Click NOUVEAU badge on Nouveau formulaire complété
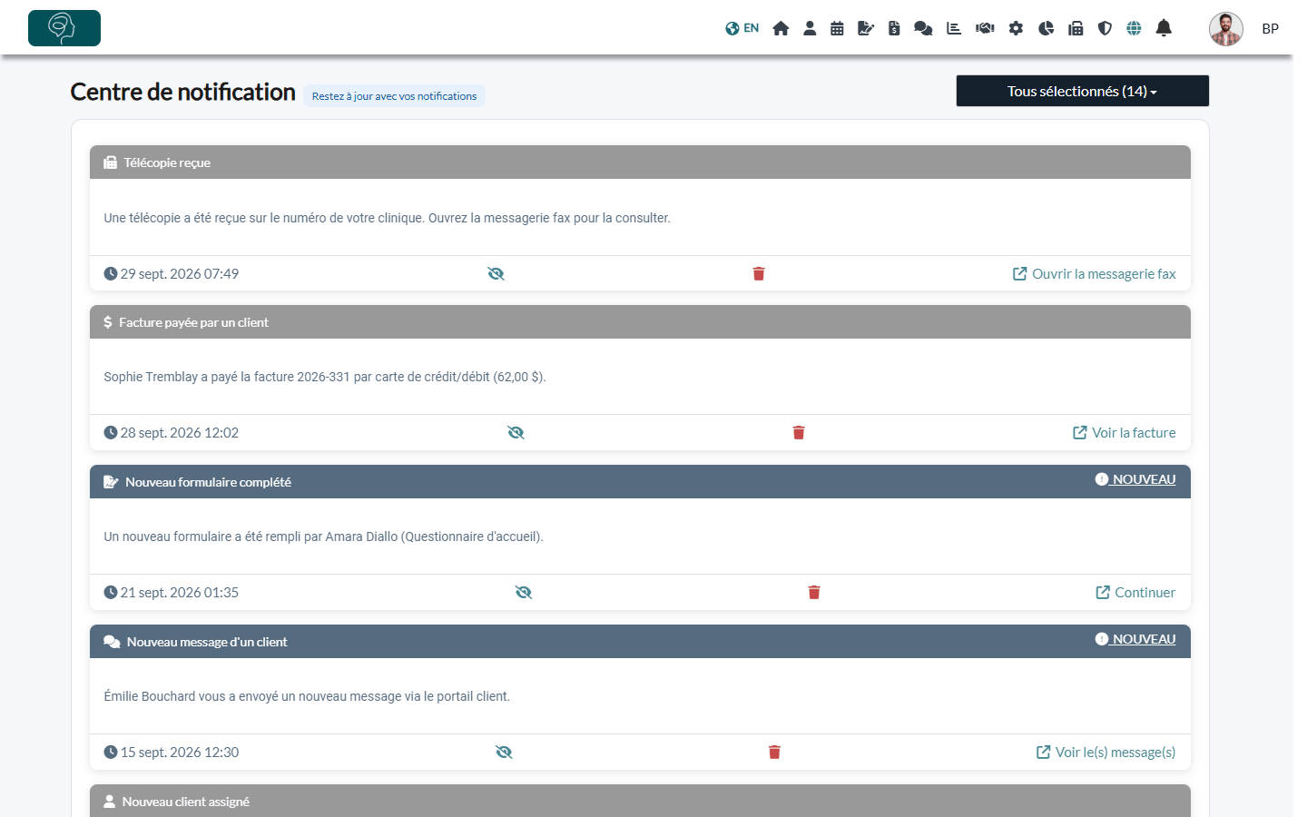 [x=1135, y=479]
